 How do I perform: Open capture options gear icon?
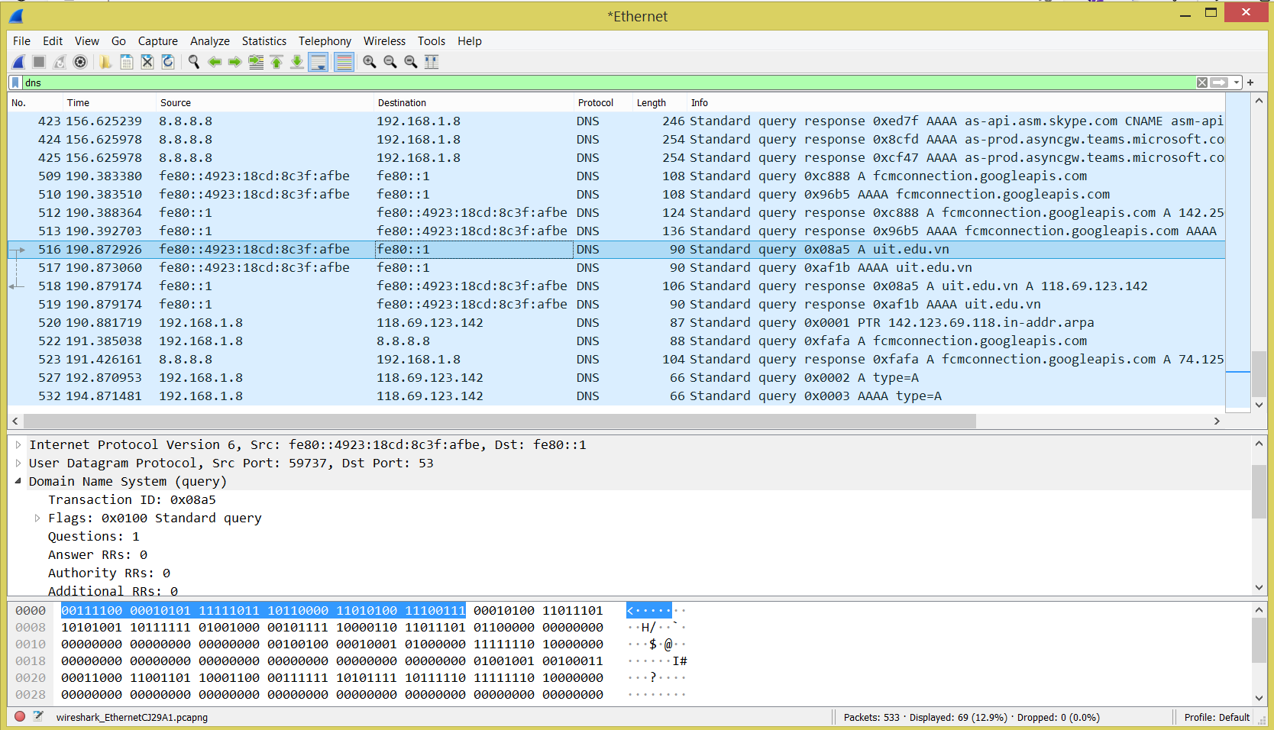pyautogui.click(x=80, y=62)
